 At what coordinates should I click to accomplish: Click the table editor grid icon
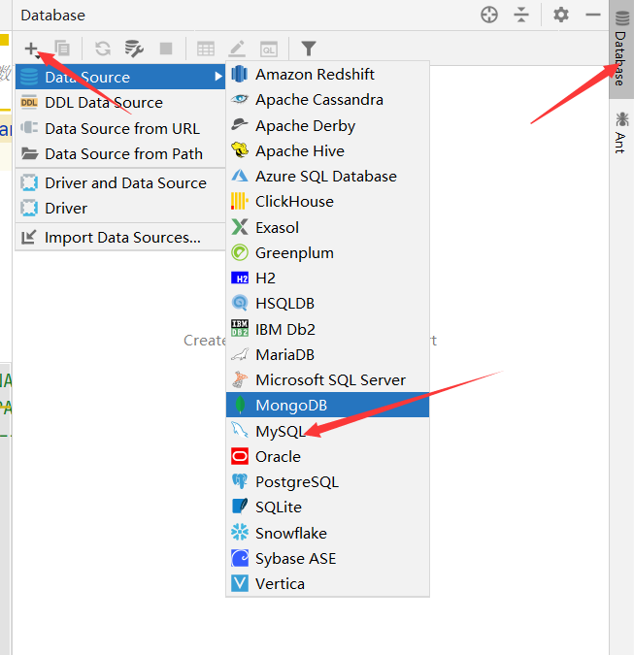[x=206, y=49]
